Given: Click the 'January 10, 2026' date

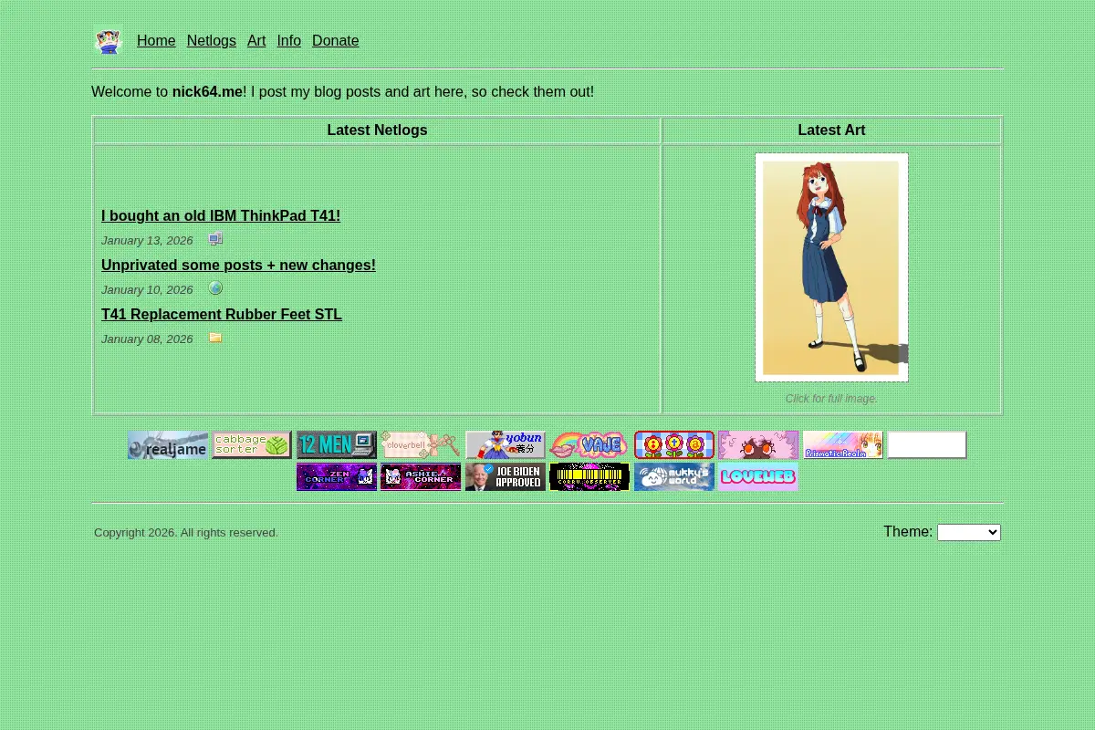Looking at the screenshot, I should point(147,290).
